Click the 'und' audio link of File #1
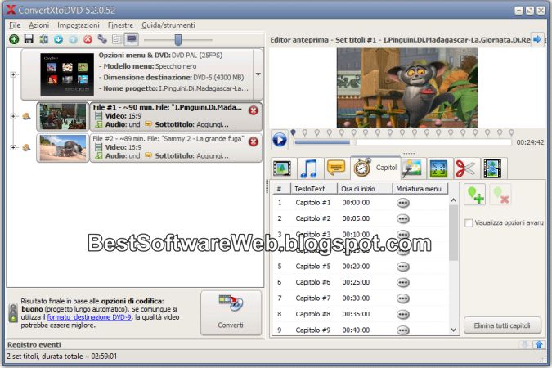The width and height of the screenshot is (552, 368). coord(134,124)
